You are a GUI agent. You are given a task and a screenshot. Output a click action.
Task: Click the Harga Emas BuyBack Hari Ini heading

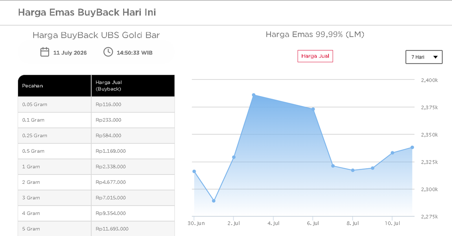pyautogui.click(x=87, y=12)
